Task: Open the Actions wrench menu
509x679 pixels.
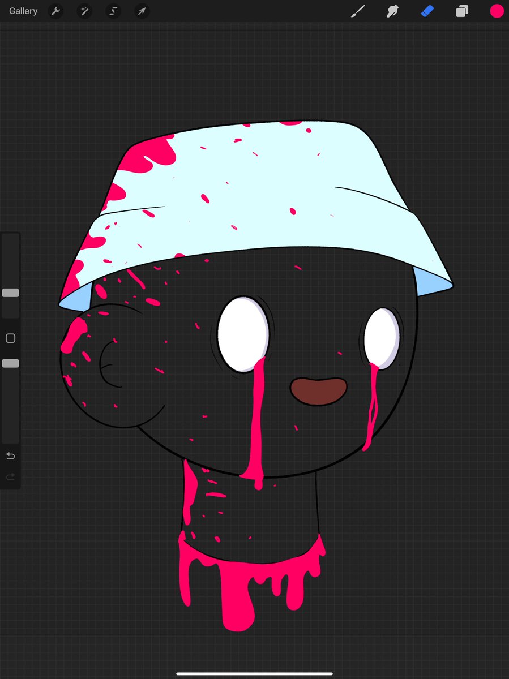Action: pos(55,11)
